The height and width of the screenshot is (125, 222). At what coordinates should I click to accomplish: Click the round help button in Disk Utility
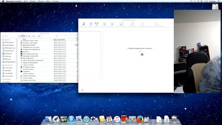(82, 90)
